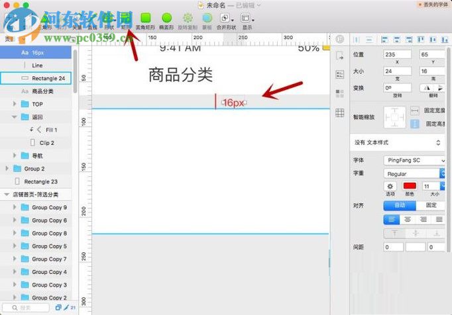Distribute objects vertically in inspector

pyautogui.click(x=368, y=40)
